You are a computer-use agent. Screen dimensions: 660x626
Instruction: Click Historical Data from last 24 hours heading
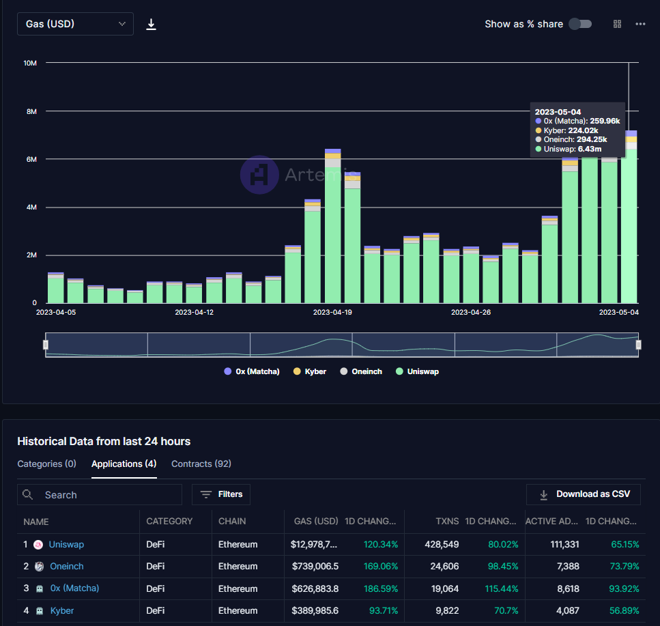click(104, 441)
